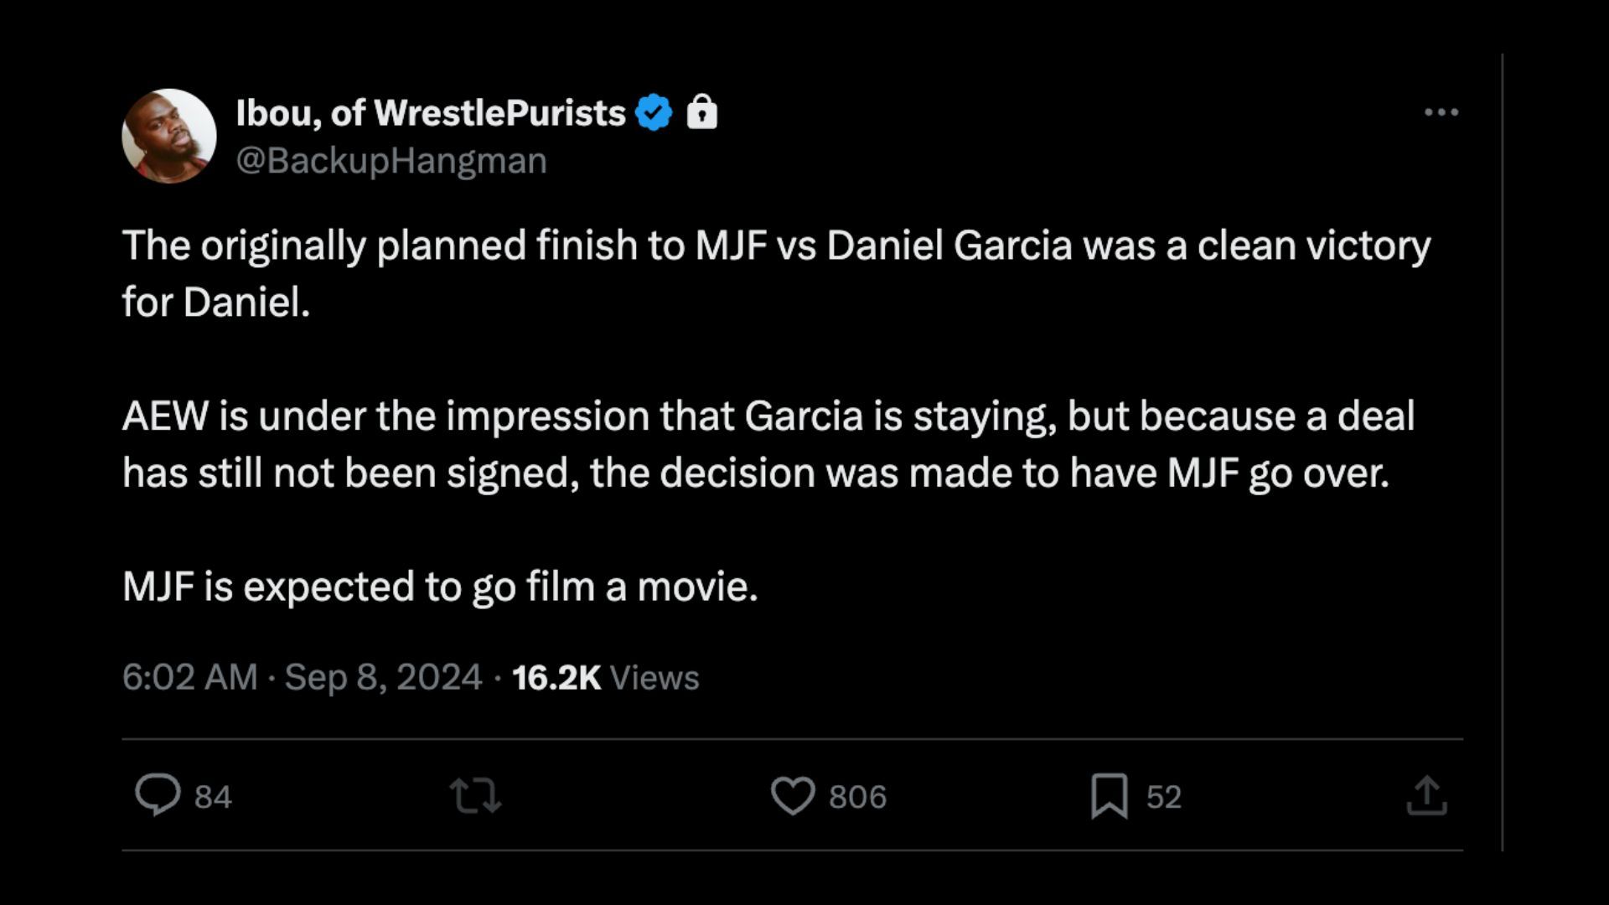Click the 6:02 AM timestamp

point(189,677)
